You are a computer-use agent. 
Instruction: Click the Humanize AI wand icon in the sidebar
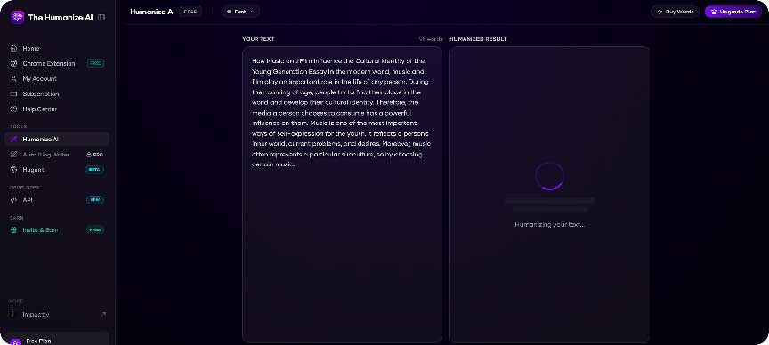pyautogui.click(x=13, y=140)
